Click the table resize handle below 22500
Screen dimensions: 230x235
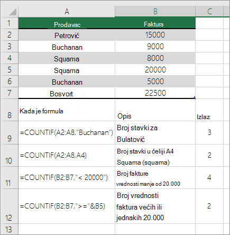point(195,97)
